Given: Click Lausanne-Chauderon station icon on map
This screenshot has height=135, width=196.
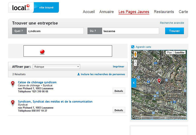Looking at the screenshot, I should 138,77.
